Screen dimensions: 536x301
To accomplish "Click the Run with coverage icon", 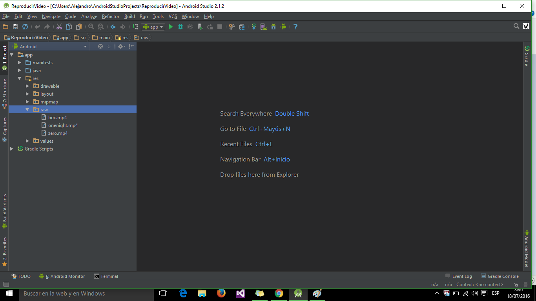I will tap(190, 27).
